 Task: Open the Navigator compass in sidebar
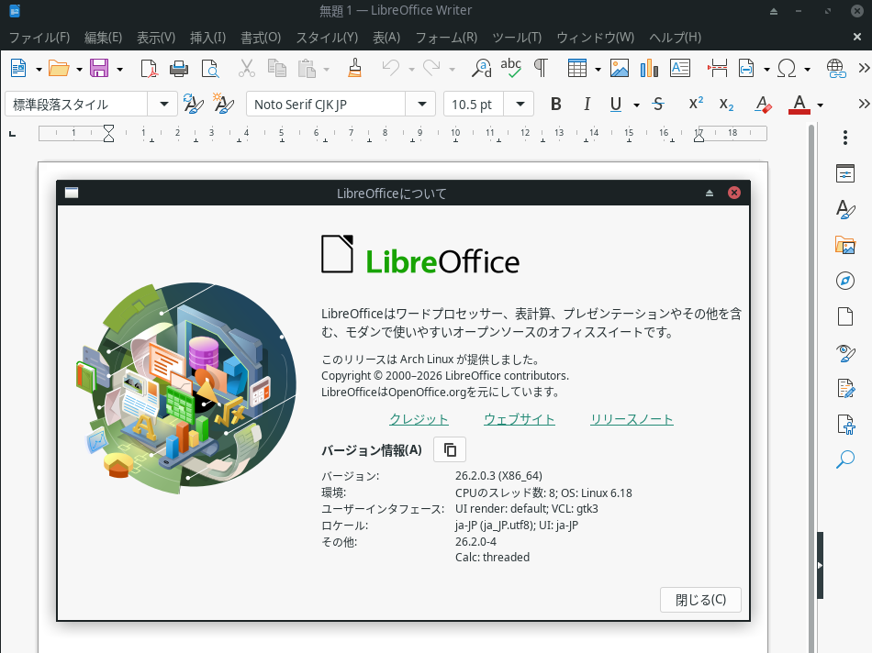(844, 281)
